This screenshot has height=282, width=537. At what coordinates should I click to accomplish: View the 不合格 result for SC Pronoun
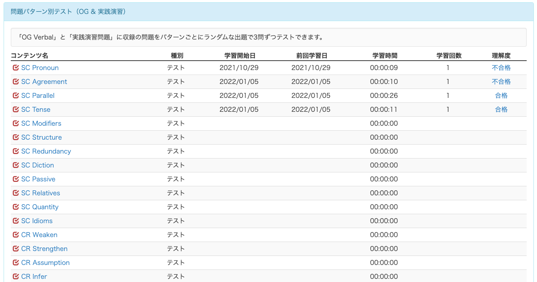pos(501,68)
